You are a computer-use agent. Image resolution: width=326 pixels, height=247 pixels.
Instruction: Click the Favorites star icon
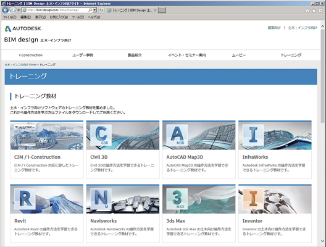pyautogui.click(x=314, y=10)
